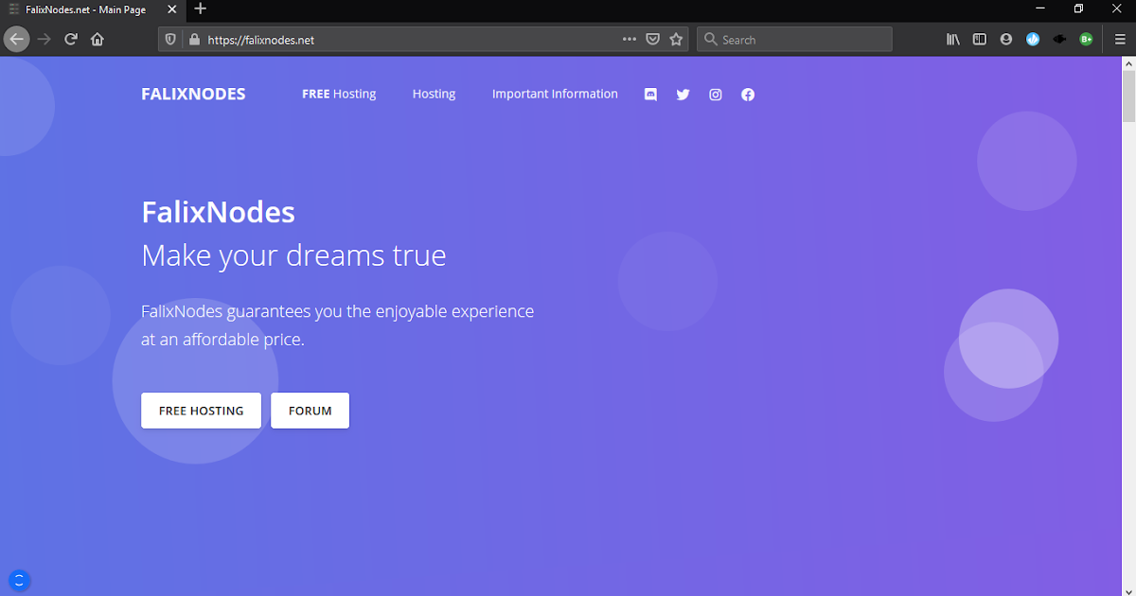Open the Firefox hamburger menu

(1120, 39)
